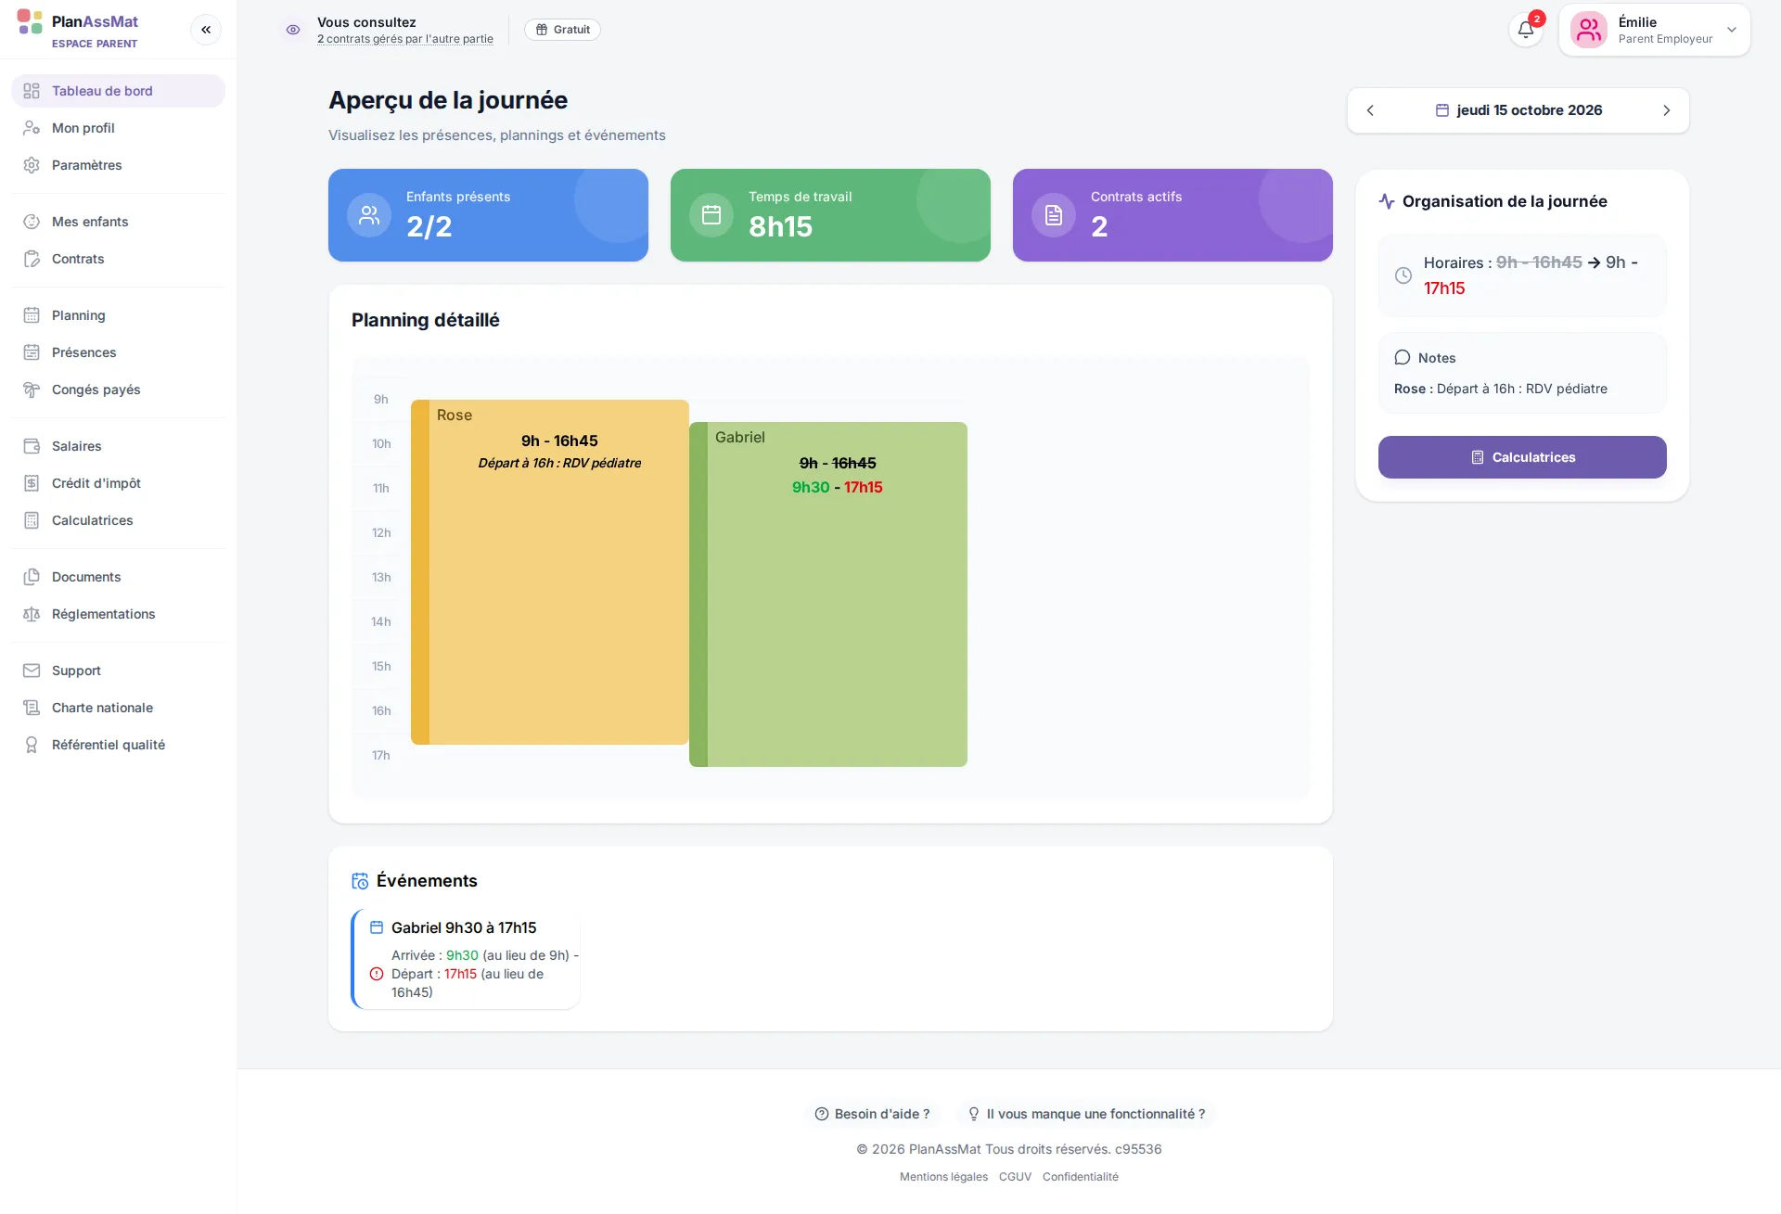Click the Calculatrices sidebar calculator icon
The width and height of the screenshot is (1781, 1214).
coord(32,520)
